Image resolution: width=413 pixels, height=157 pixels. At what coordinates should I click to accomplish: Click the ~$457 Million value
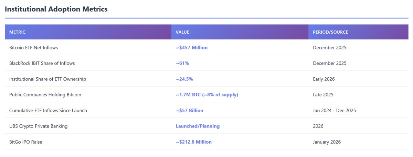192,47
